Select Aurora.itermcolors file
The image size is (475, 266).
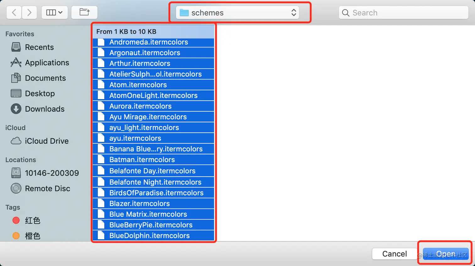(x=153, y=106)
